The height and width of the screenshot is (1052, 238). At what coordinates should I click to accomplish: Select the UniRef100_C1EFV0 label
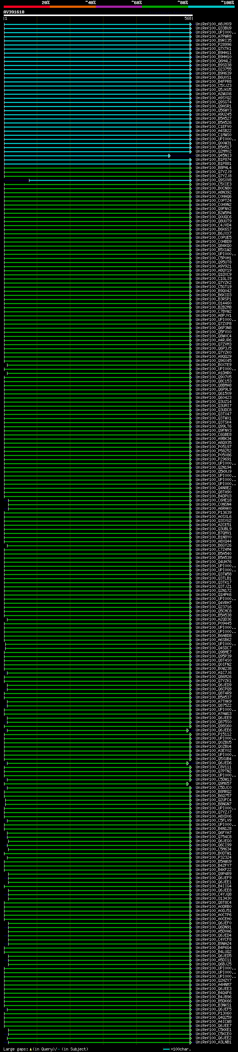pos(213,127)
